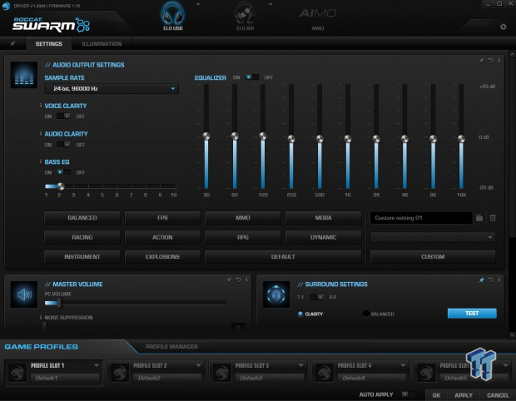Click the Custom equalizer button
This screenshot has width=516, height=401.
coord(433,256)
